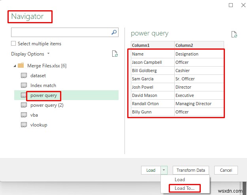Click the preview refresh icon at top right
This screenshot has height=195, width=247.
234,35
